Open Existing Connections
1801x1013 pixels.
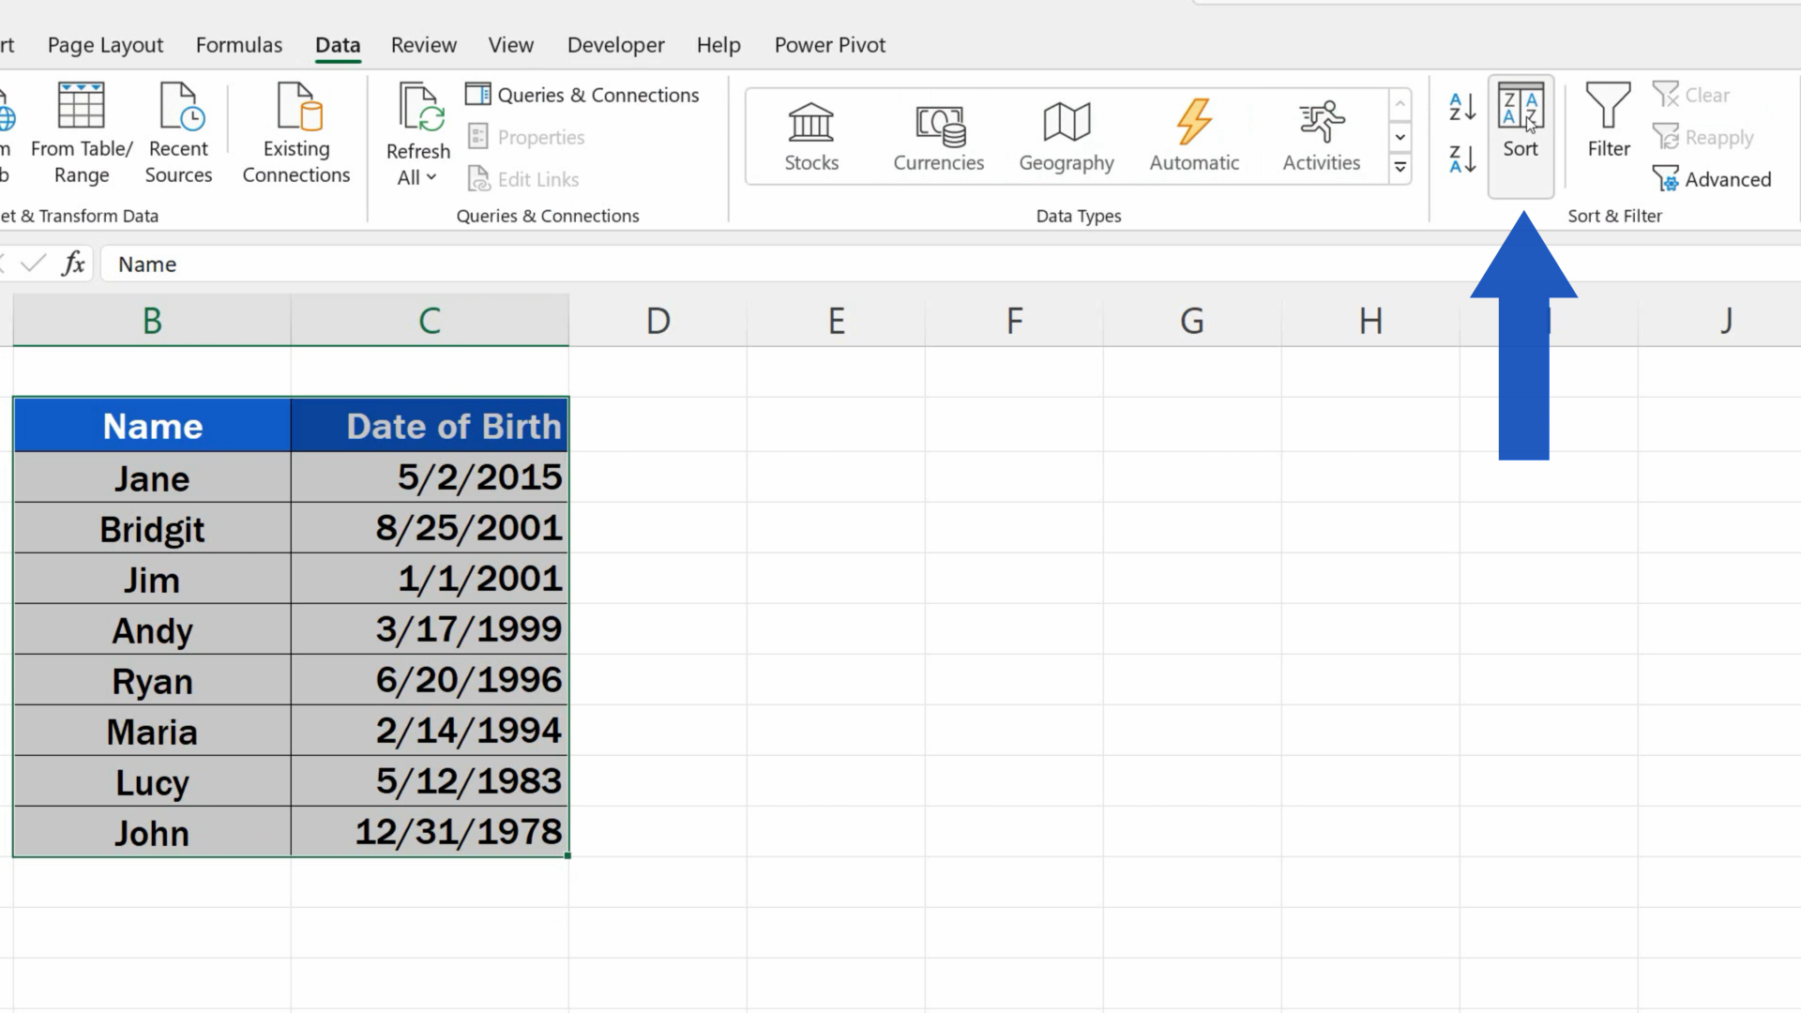tap(295, 134)
